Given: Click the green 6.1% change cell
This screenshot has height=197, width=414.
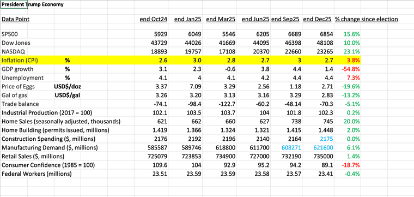Looking at the screenshot, I should [353, 147].
